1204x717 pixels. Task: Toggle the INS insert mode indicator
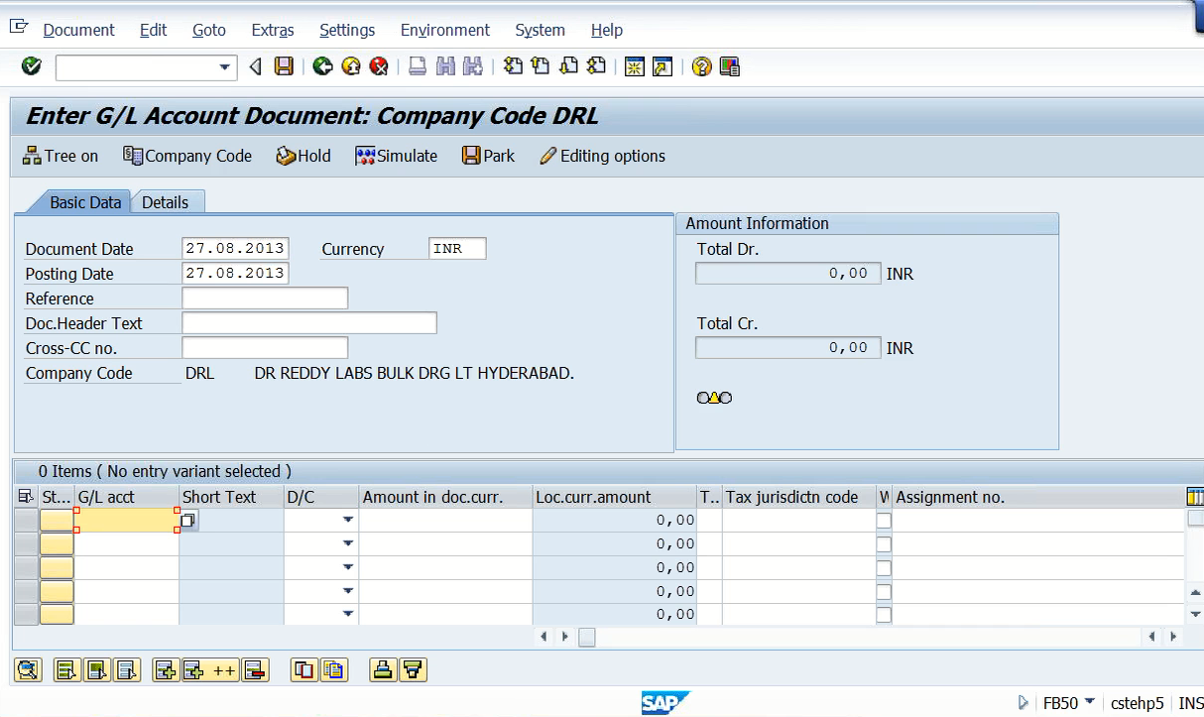pyautogui.click(x=1190, y=703)
